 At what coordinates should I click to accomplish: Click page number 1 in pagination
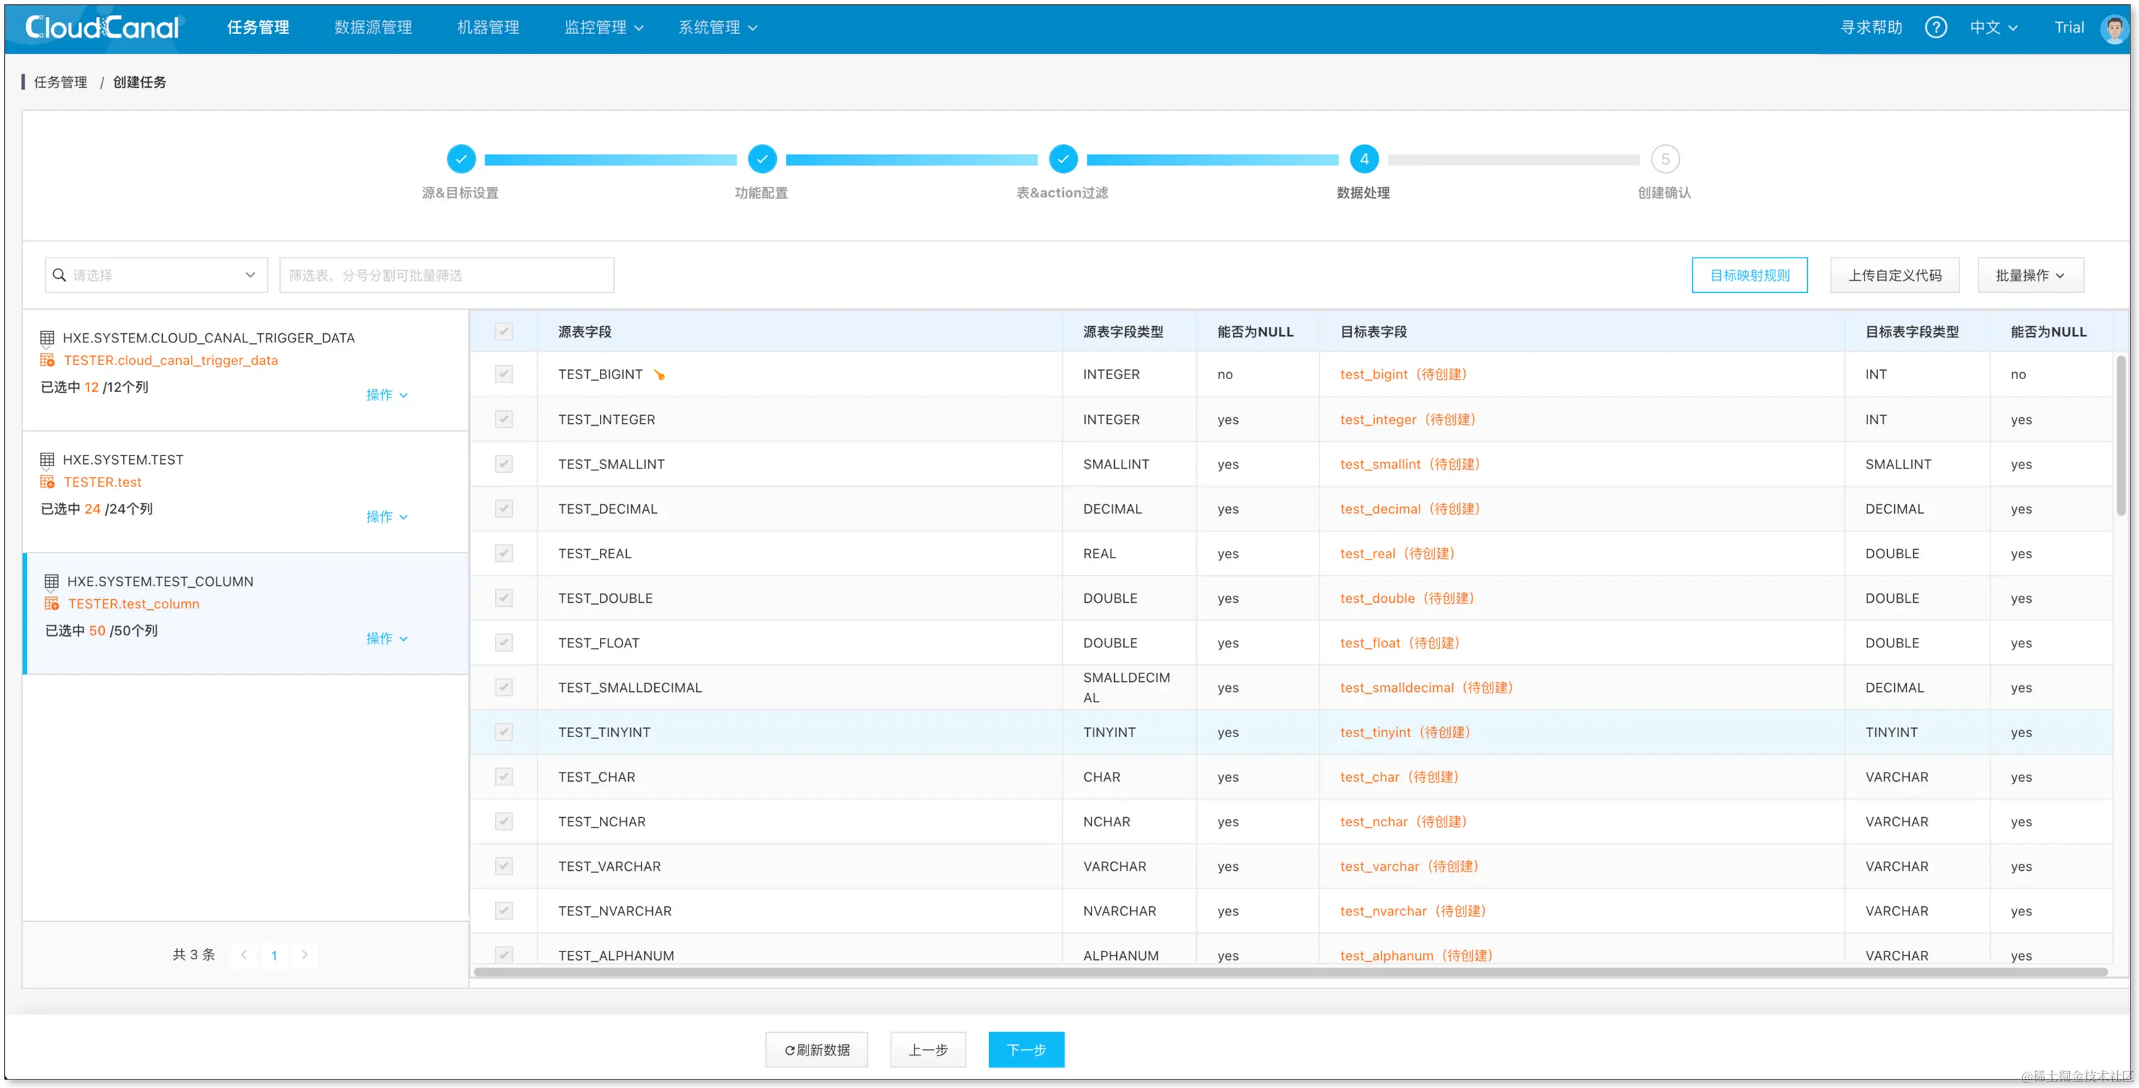coord(274,955)
